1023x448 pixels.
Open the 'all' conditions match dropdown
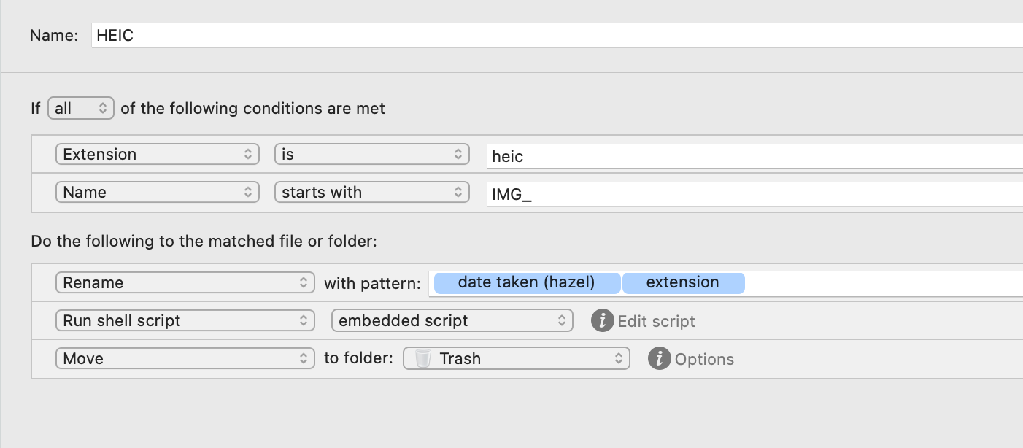coord(81,109)
